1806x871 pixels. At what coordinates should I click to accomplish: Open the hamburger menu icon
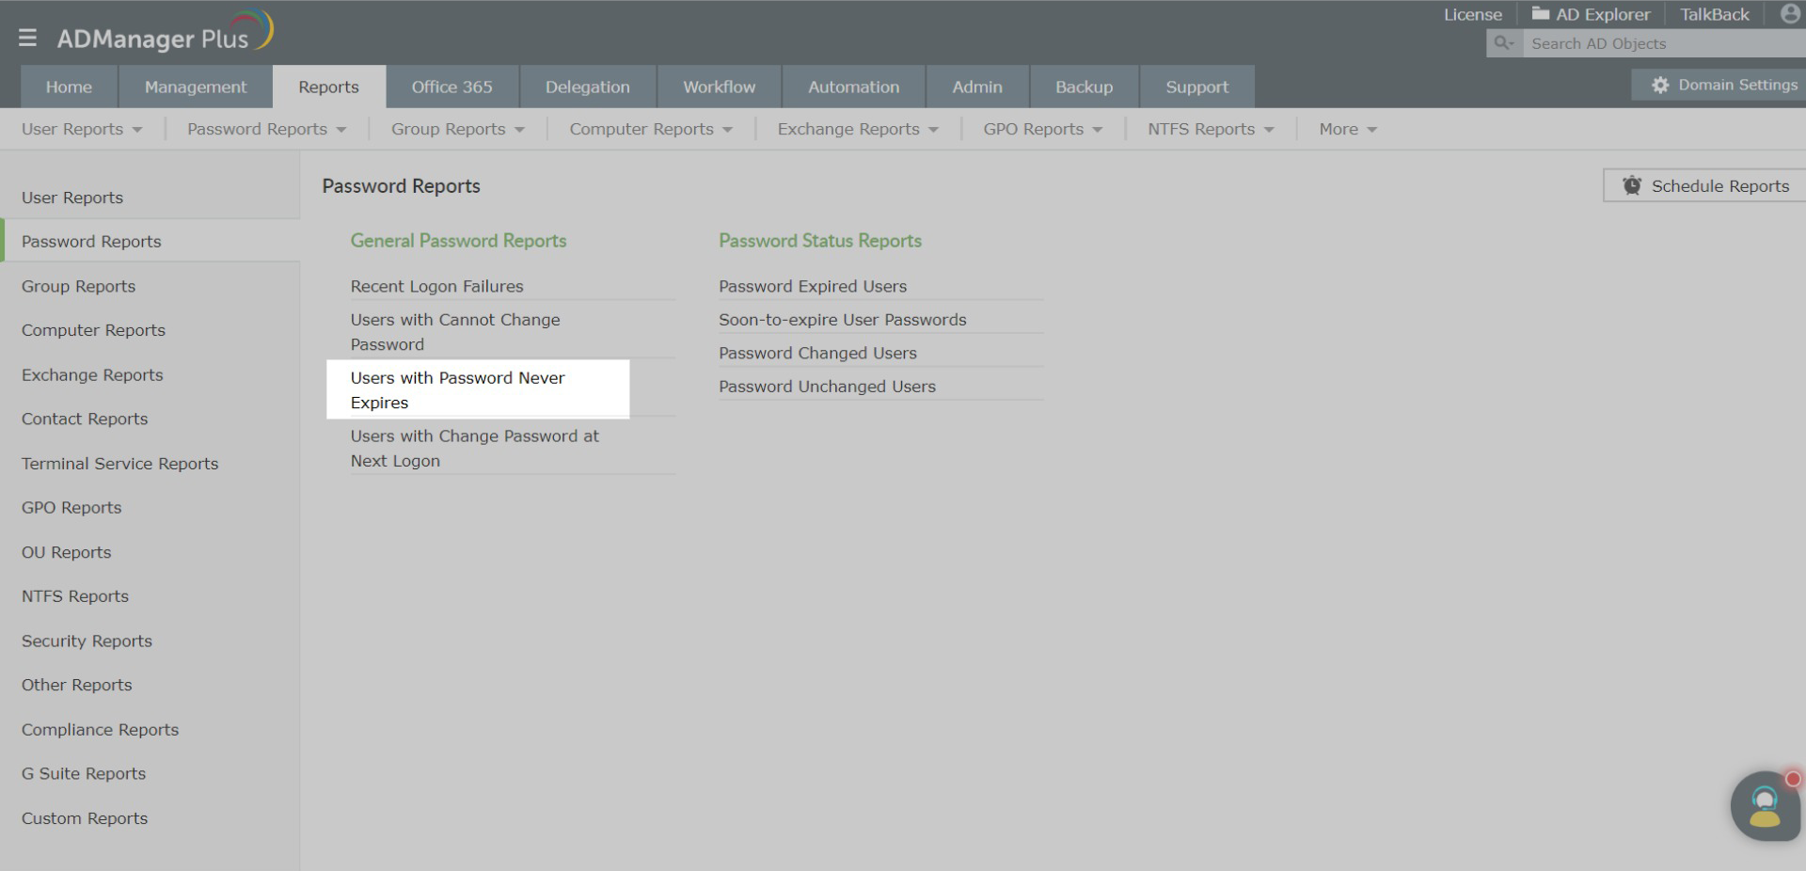[27, 38]
